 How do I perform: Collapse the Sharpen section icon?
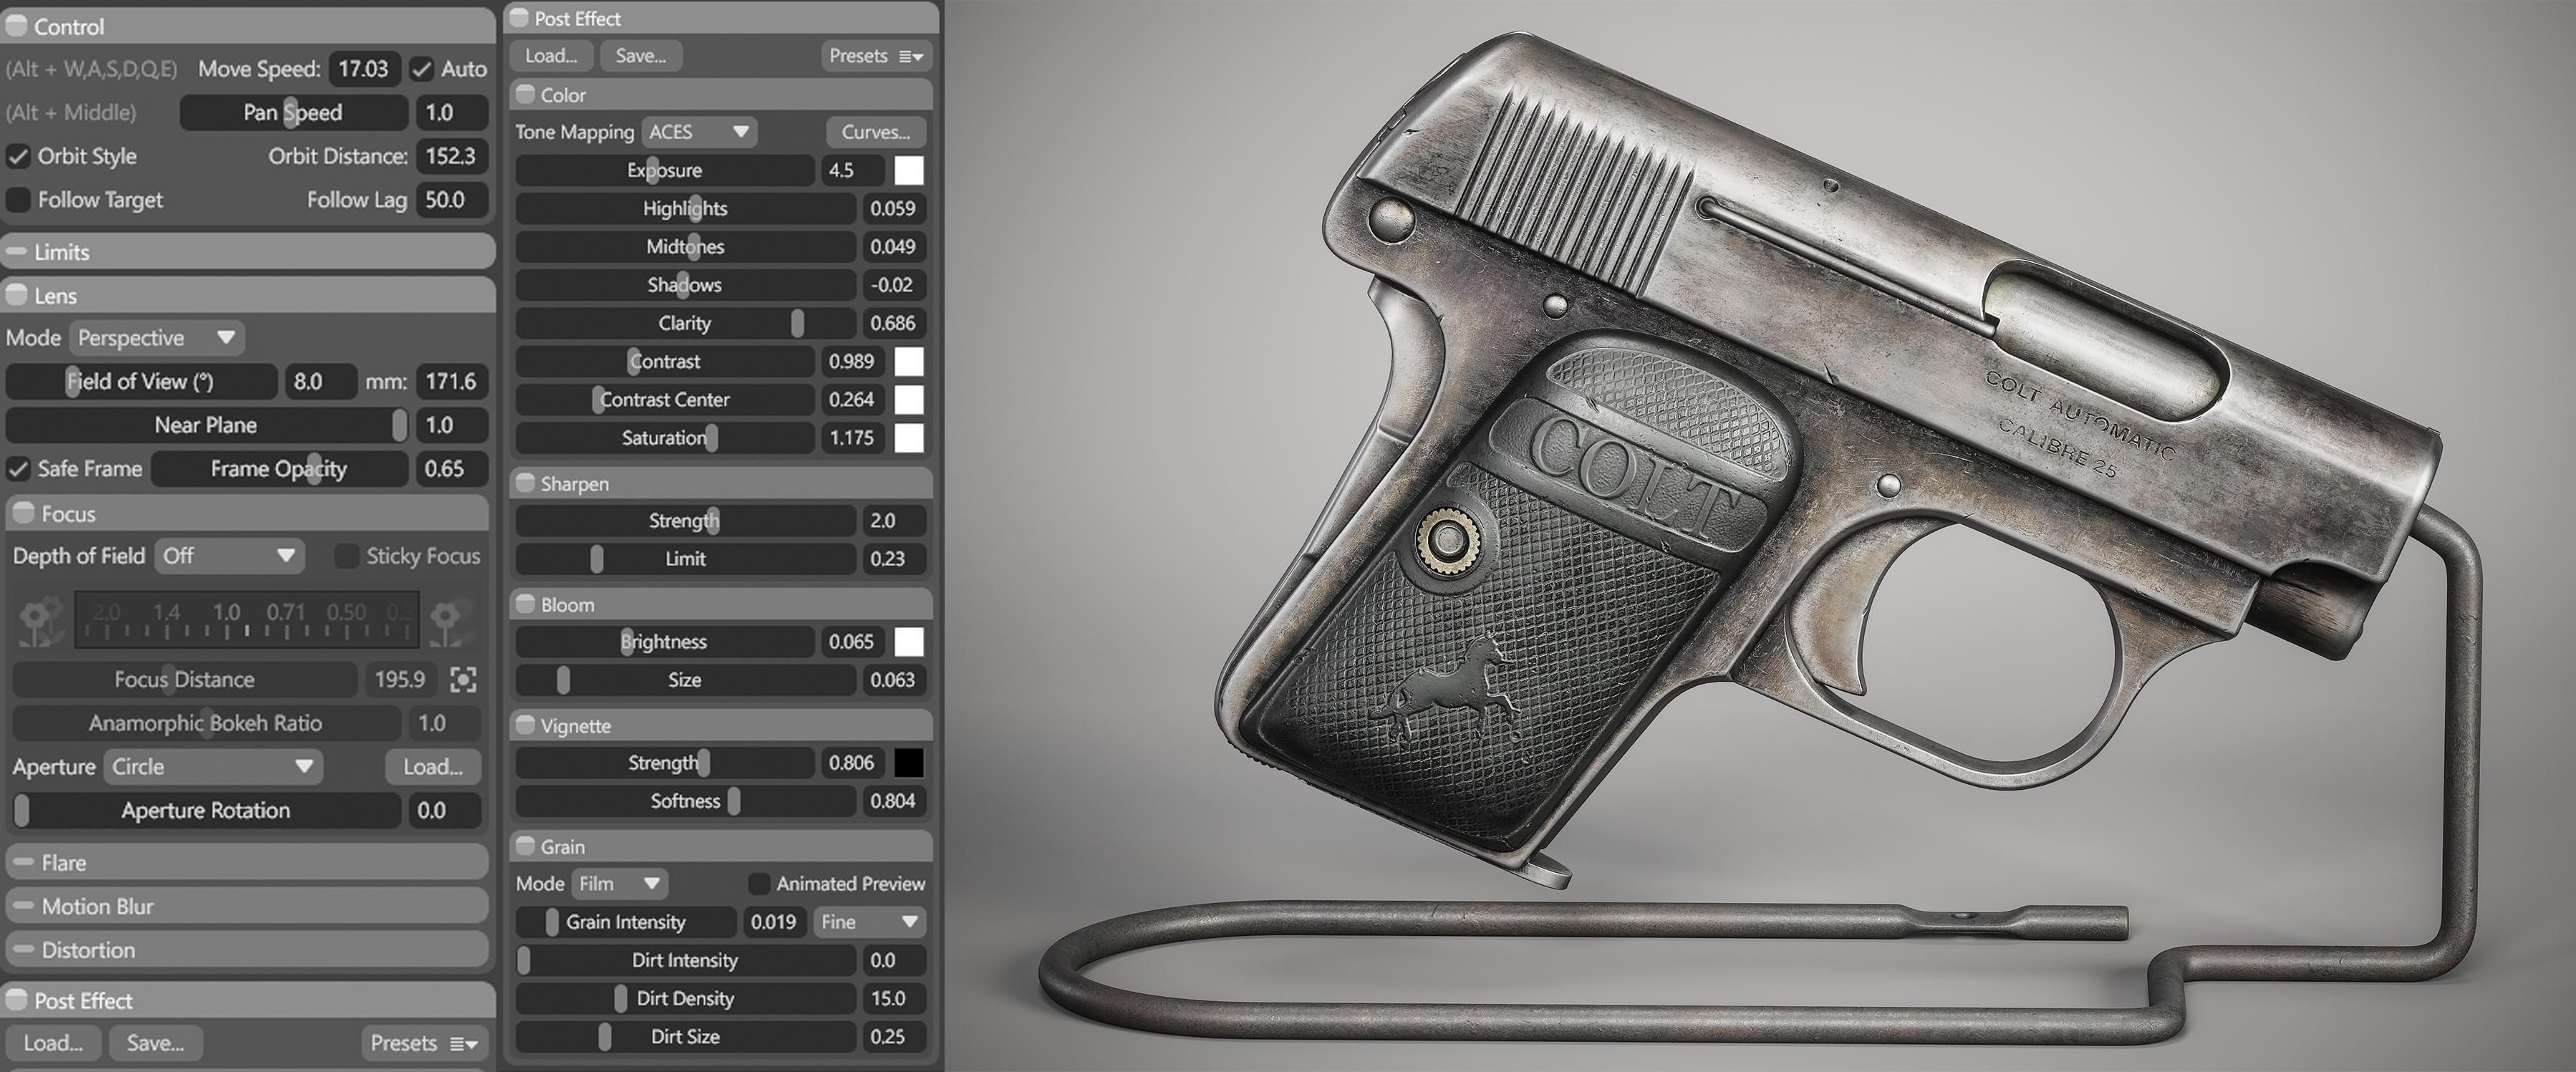(x=525, y=484)
